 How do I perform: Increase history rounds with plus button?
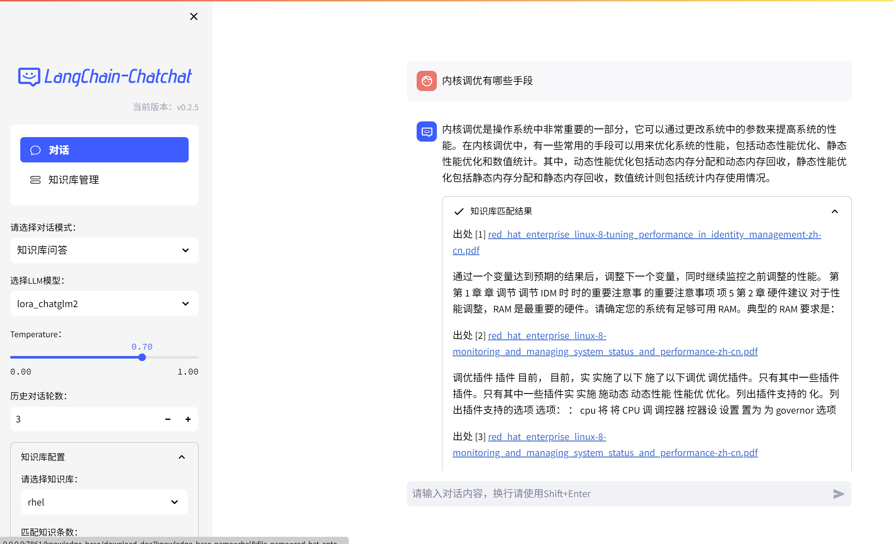coord(188,419)
